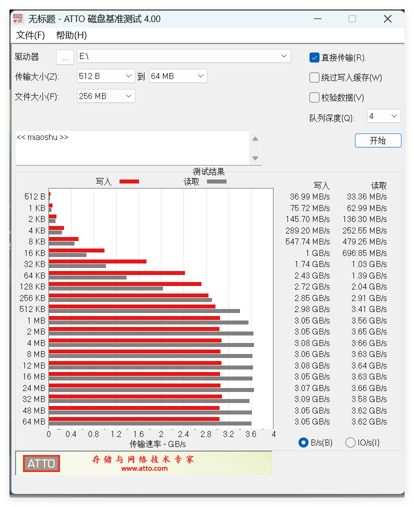Click the red 写入 legend swatch
The height and width of the screenshot is (507, 414).
129,181
